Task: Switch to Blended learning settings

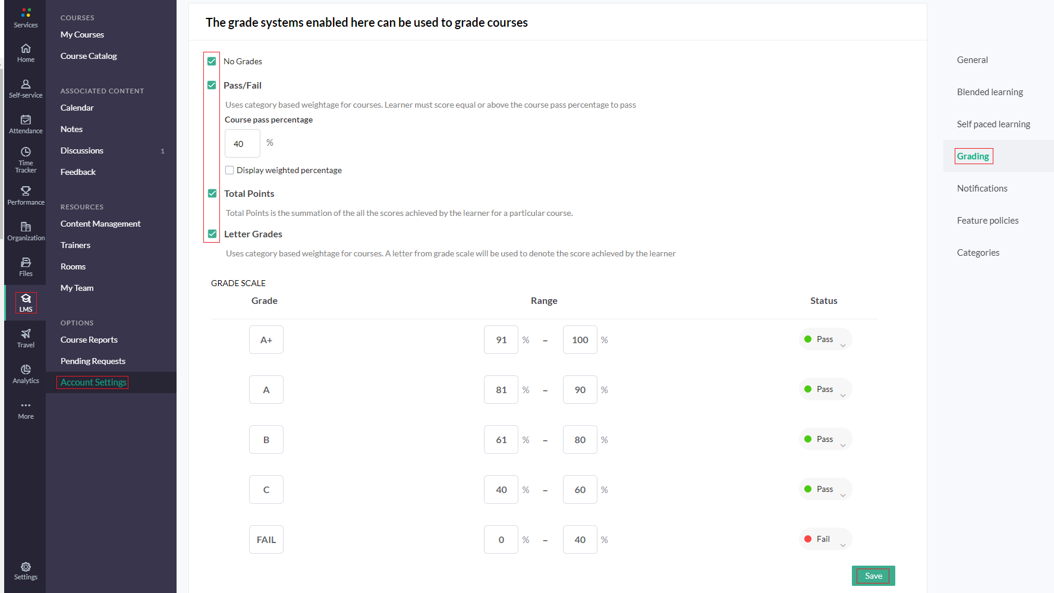Action: 990,92
